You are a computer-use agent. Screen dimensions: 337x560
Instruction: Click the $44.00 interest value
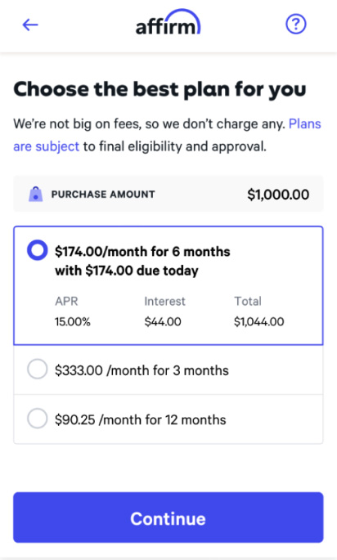163,322
